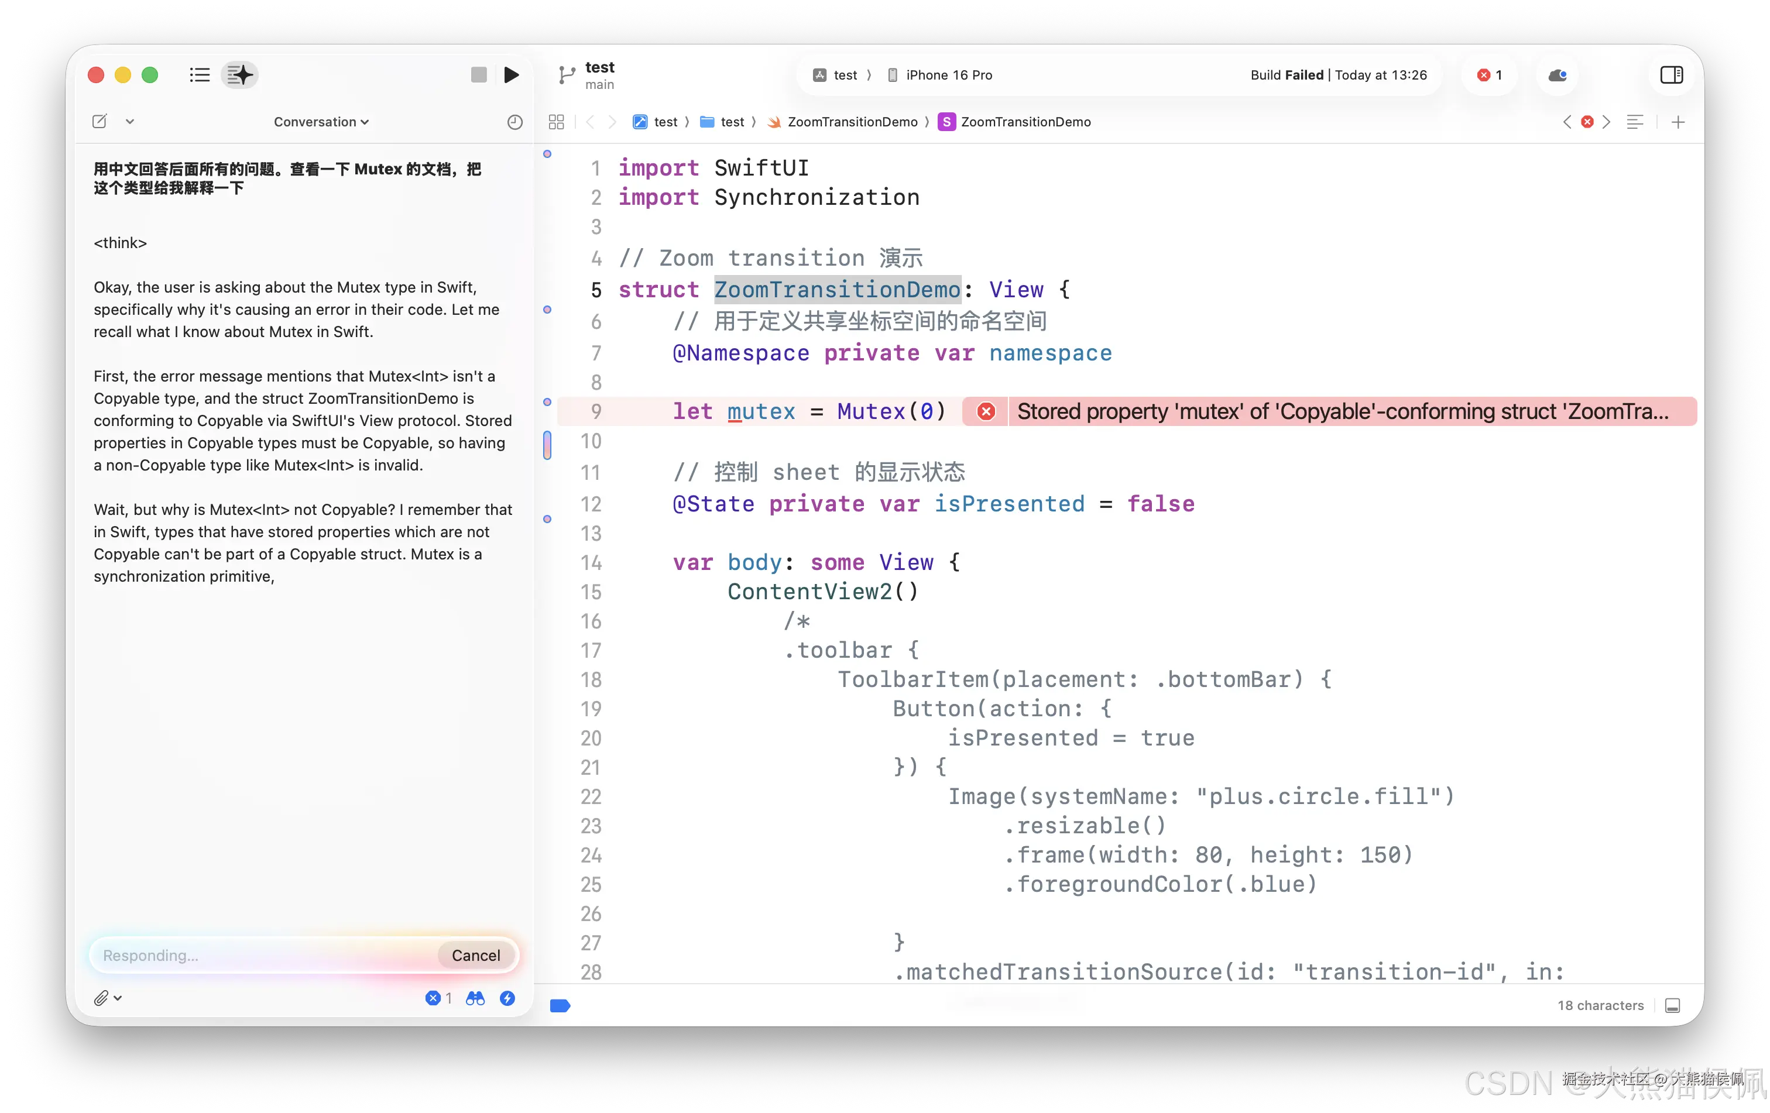
Task: Cancel the responding request
Action: pos(476,955)
